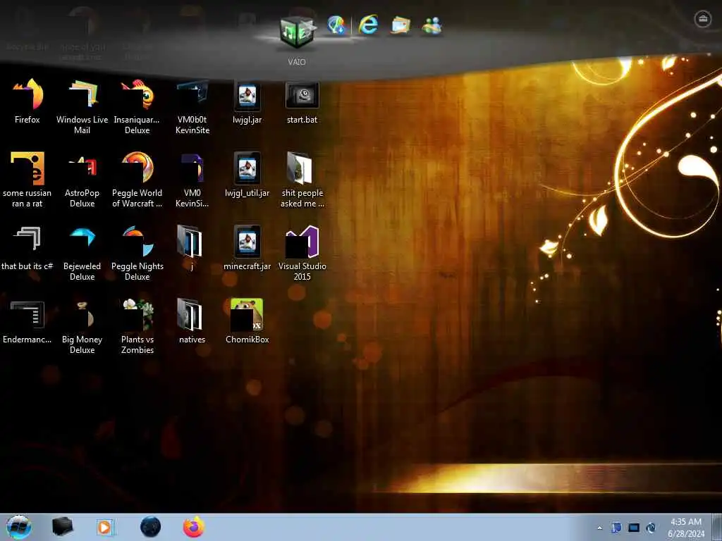
Task: Select the Insaniquarium Deluxe desktop icon
Action: [137, 94]
